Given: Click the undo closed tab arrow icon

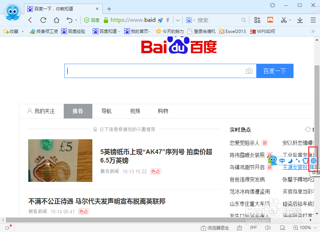Looking at the screenshot, I should (69, 20).
